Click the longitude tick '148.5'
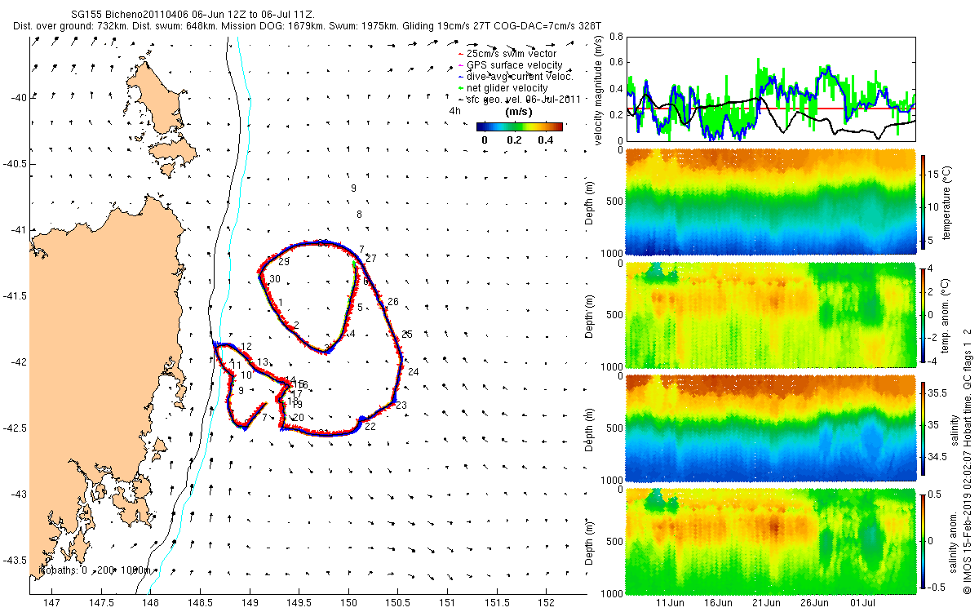Image resolution: width=979 pixels, height=612 pixels. click(201, 602)
